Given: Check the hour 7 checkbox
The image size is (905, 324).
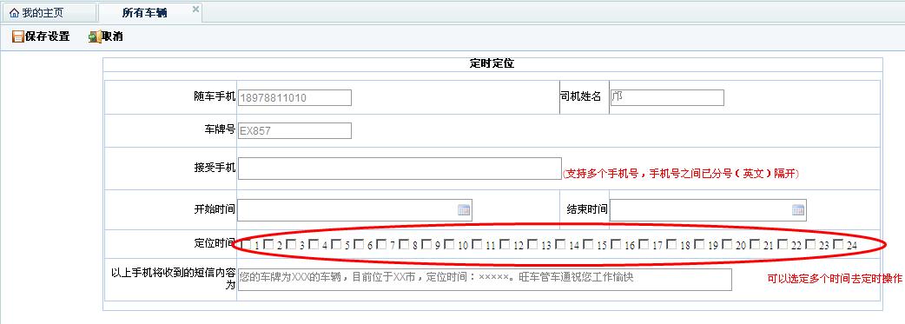Looking at the screenshot, I should [x=381, y=245].
